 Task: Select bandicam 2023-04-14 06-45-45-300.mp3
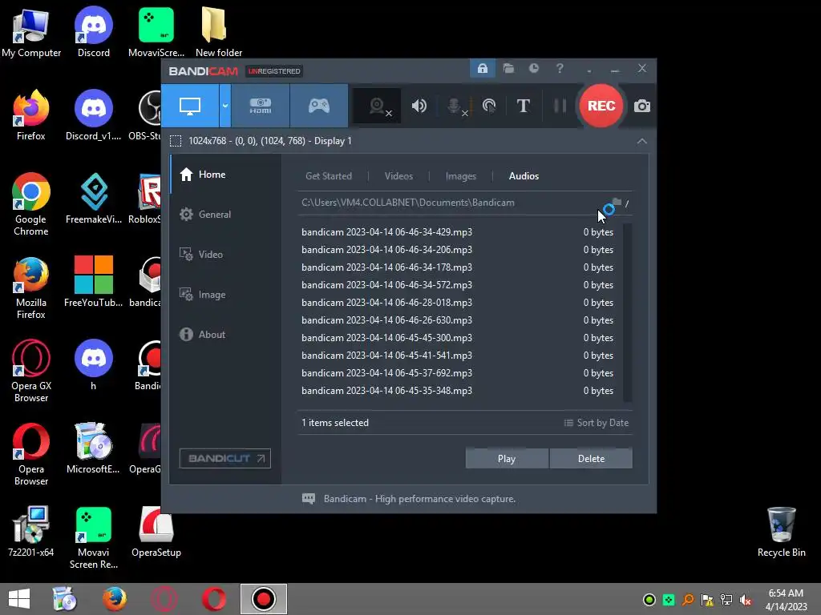tap(457, 338)
